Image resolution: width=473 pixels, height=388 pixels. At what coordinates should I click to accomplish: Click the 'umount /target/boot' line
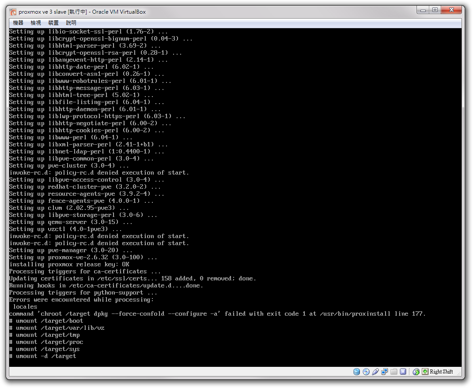pos(46,321)
